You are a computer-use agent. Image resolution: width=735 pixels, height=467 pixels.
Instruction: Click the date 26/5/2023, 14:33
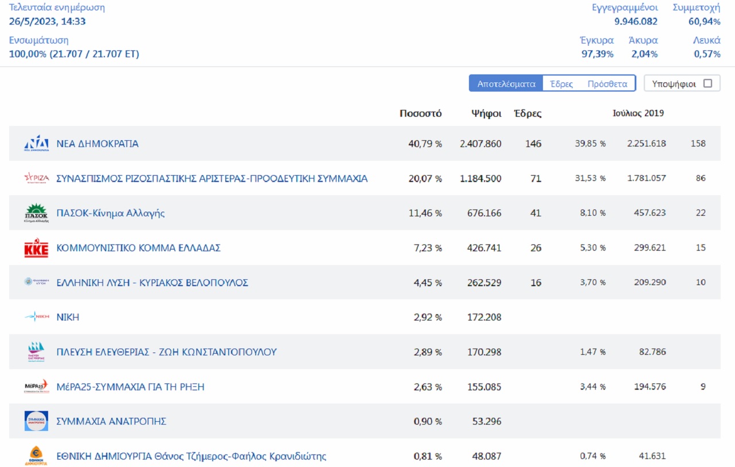pyautogui.click(x=48, y=22)
